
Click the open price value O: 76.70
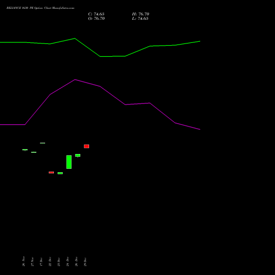[x=96, y=19]
